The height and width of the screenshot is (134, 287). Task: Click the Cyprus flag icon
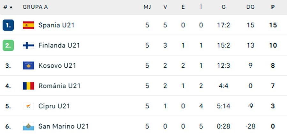point(28,106)
